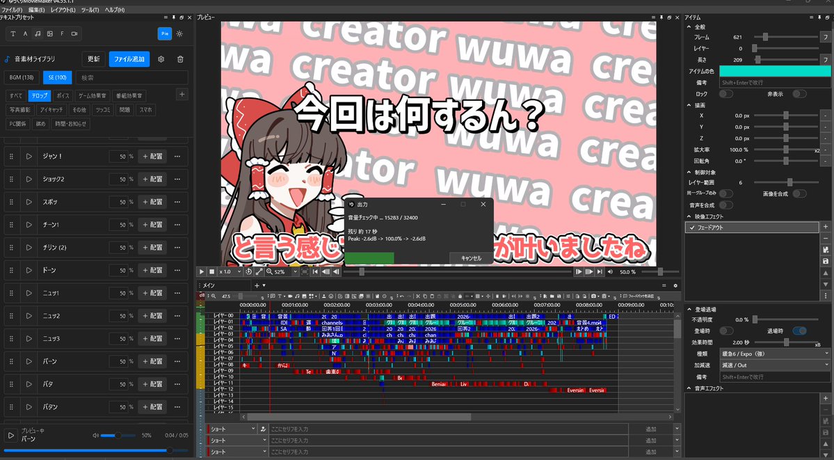Collapse the 全般 section

pos(689,26)
